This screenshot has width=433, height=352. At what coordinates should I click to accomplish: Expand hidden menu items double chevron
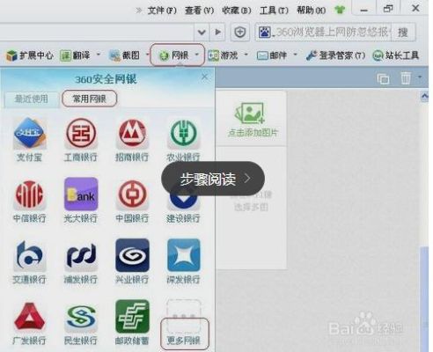139,11
